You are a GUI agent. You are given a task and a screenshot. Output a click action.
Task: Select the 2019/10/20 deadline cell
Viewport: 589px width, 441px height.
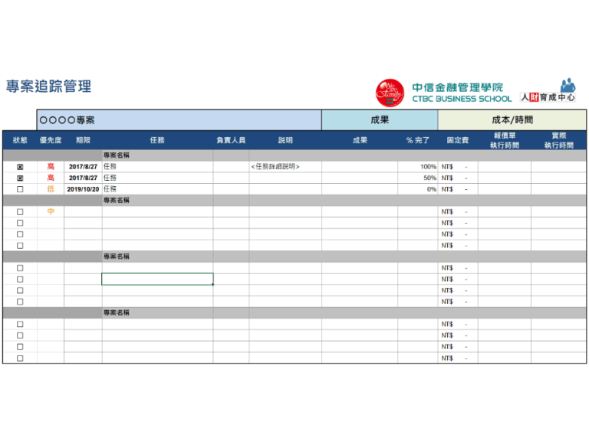83,189
